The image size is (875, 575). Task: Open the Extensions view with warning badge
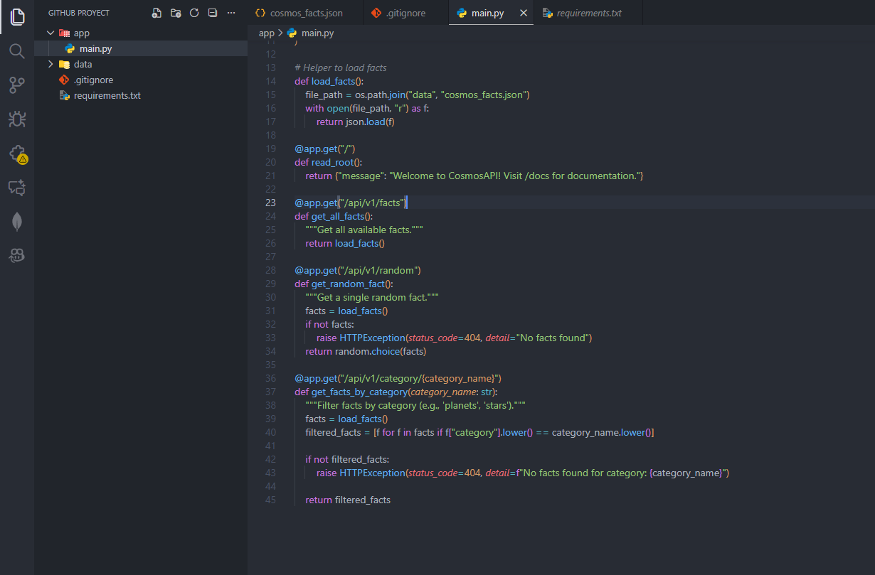[17, 154]
